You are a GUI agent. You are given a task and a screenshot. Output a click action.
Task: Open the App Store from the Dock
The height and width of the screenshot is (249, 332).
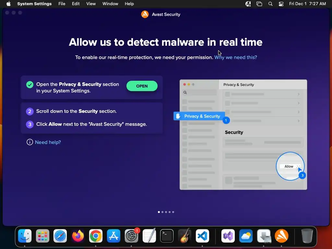pyautogui.click(x=113, y=236)
